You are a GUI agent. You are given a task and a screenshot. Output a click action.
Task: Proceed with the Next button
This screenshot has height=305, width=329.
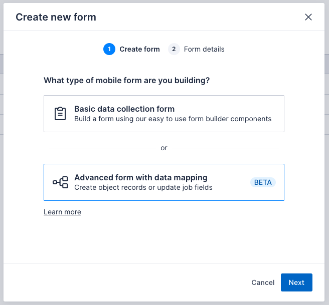click(296, 282)
